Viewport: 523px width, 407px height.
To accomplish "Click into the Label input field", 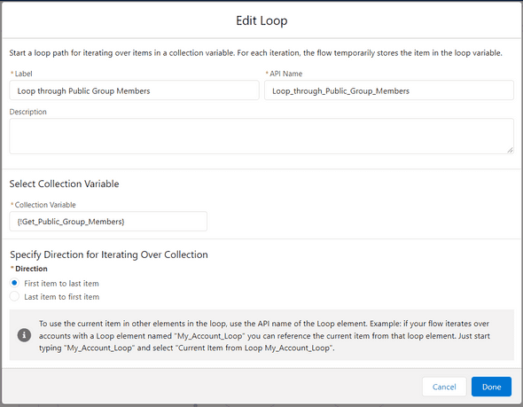I will point(134,90).
